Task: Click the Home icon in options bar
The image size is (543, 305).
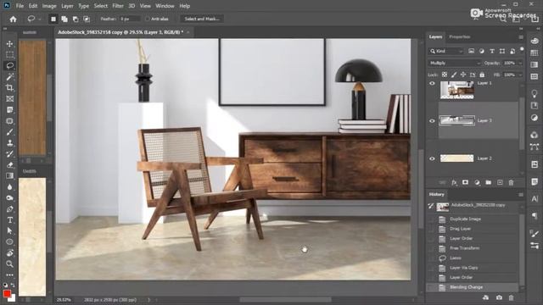Action: [13, 19]
